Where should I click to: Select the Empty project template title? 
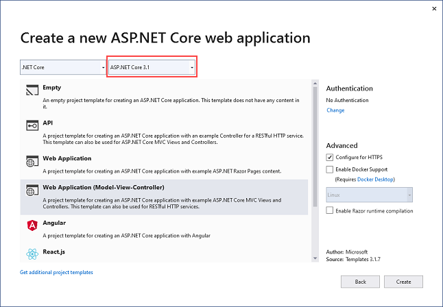[x=51, y=88]
